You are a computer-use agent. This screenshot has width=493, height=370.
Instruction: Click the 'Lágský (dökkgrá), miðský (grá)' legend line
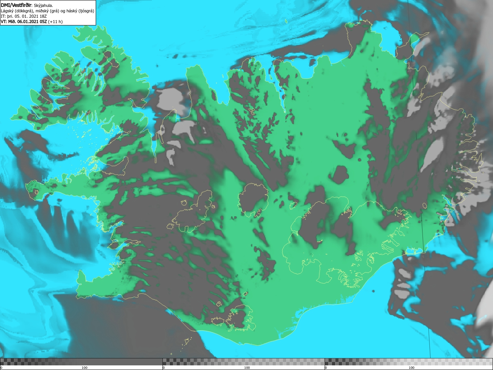coord(47,11)
